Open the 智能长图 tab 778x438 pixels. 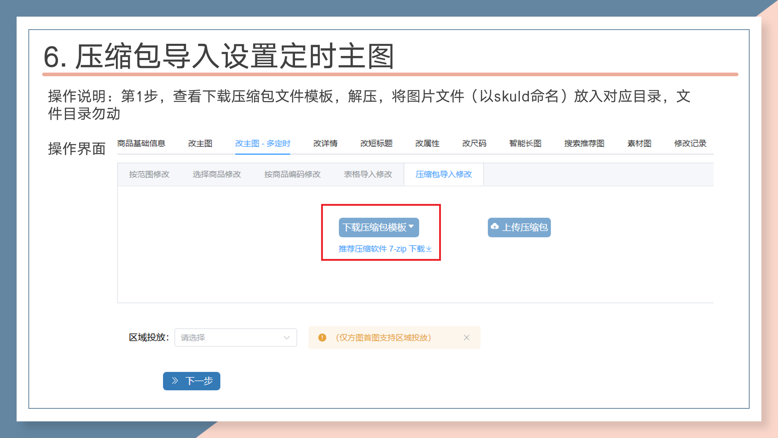click(525, 144)
